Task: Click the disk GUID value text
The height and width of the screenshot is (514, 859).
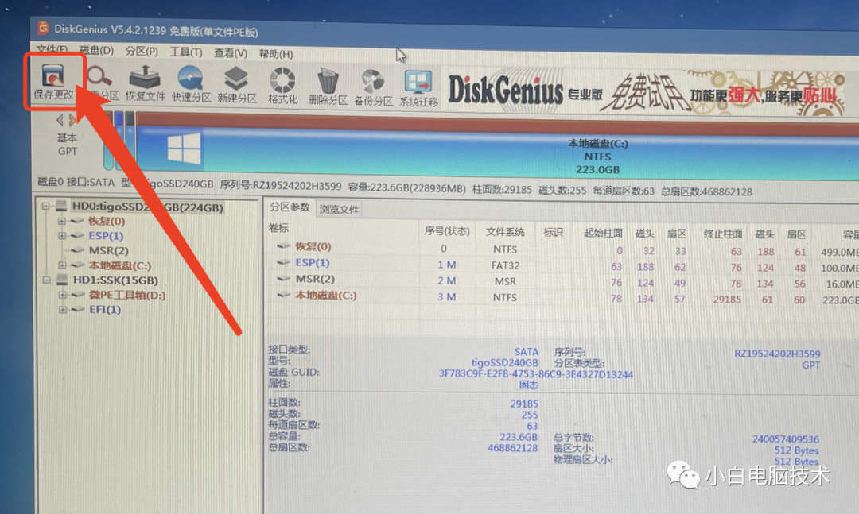Action: pos(536,374)
